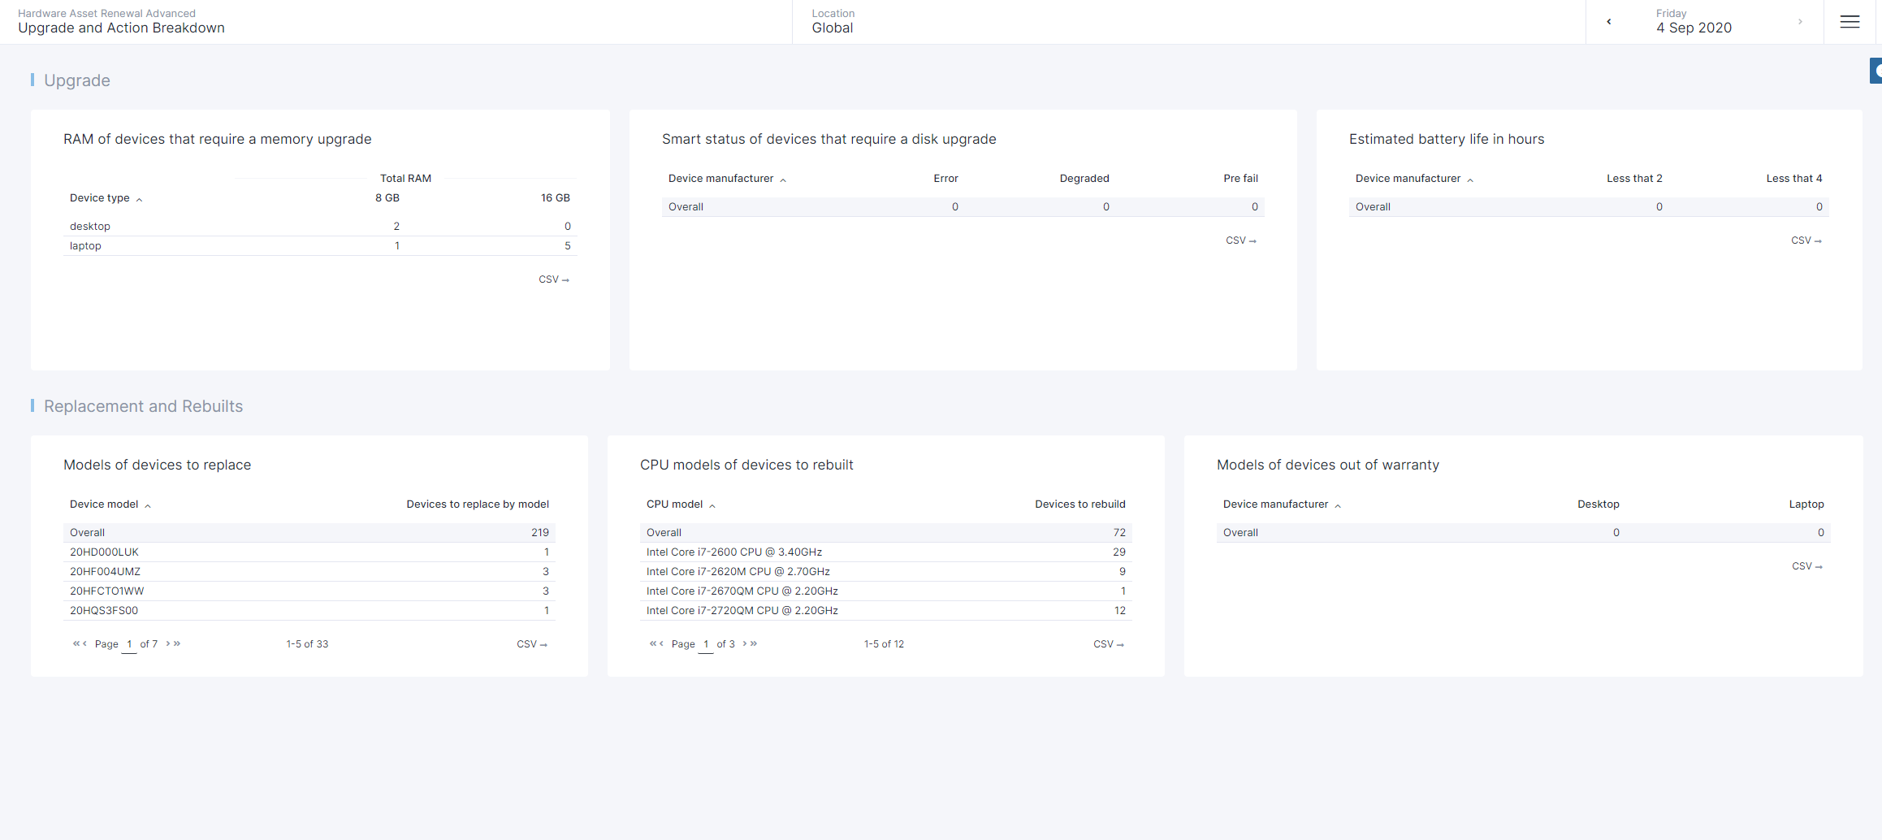1882x840 pixels.
Task: Open the Location Global selector
Action: (833, 22)
